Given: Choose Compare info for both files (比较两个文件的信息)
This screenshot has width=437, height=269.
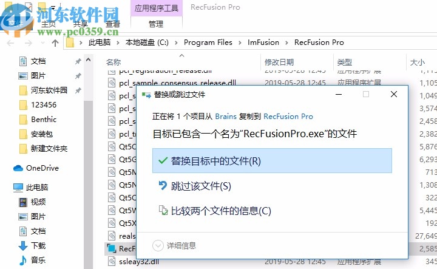Looking at the screenshot, I should click(221, 211).
